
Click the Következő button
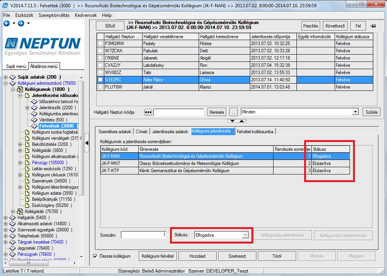point(335,26)
